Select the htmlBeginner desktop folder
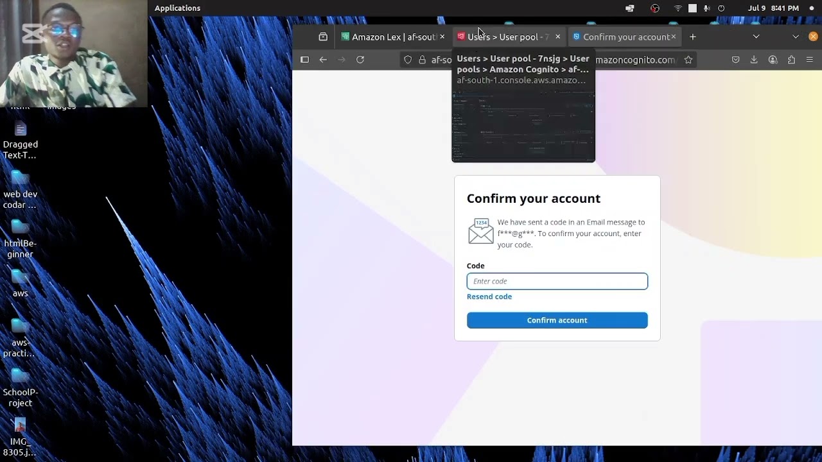Viewport: 822px width, 462px height. (20, 239)
